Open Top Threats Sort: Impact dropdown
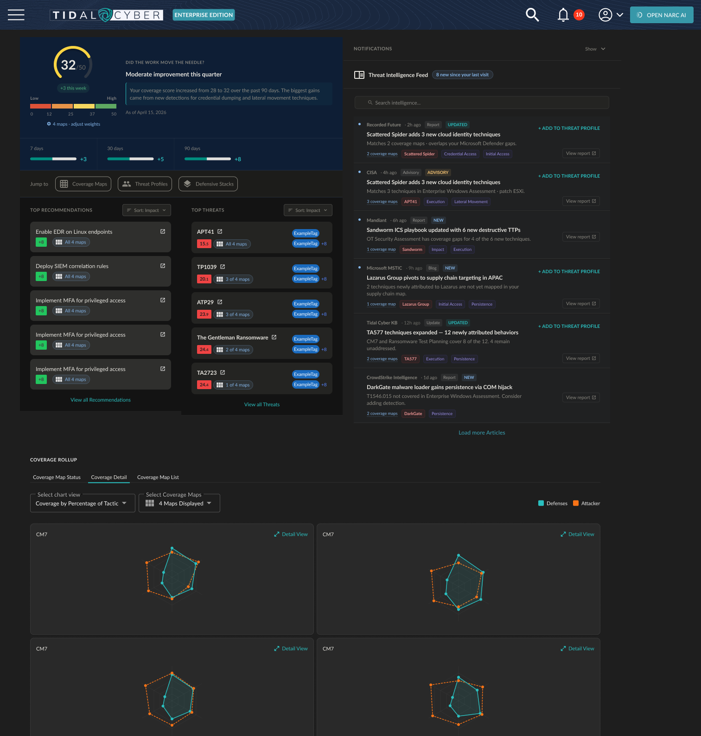This screenshot has height=736, width=701. 308,210
